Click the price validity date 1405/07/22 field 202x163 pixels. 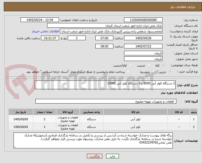(143, 46)
